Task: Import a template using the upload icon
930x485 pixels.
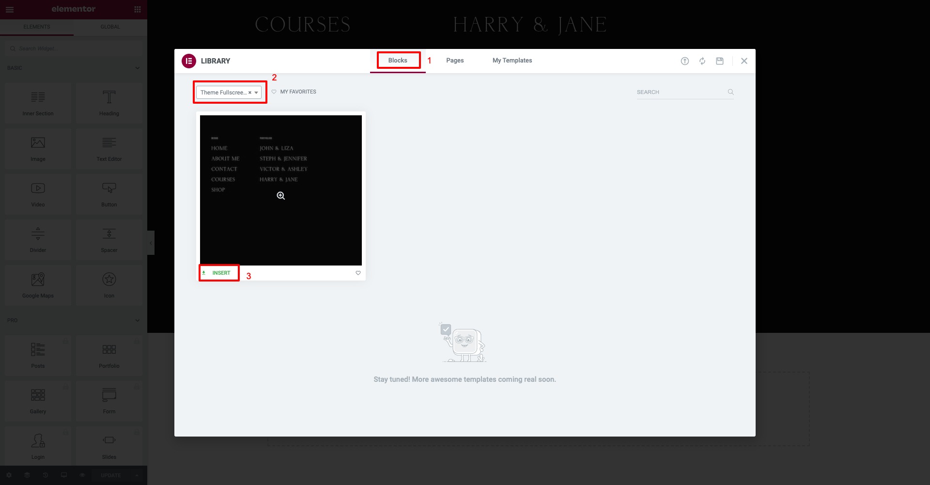Action: click(684, 61)
